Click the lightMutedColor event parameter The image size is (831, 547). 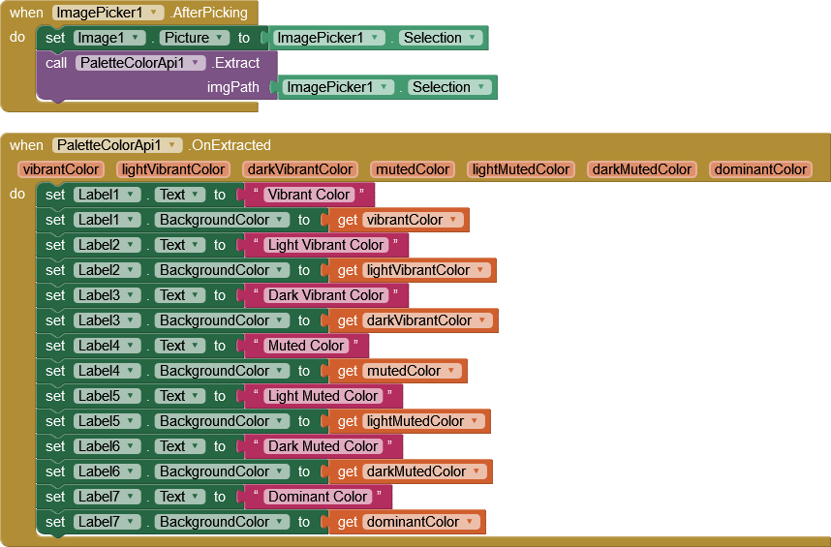[521, 169]
